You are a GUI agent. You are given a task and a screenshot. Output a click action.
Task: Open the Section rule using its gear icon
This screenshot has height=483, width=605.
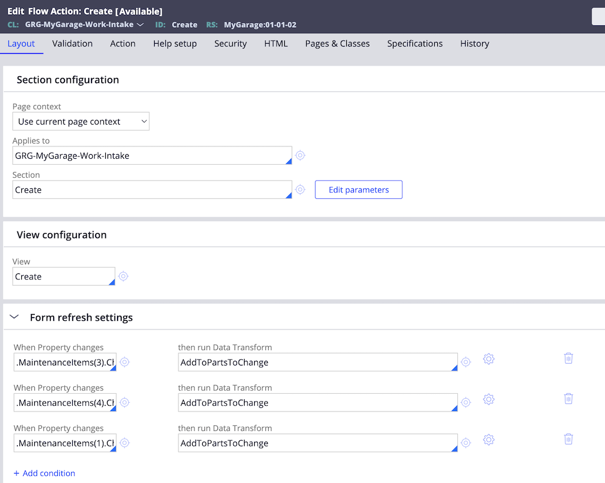[300, 189]
